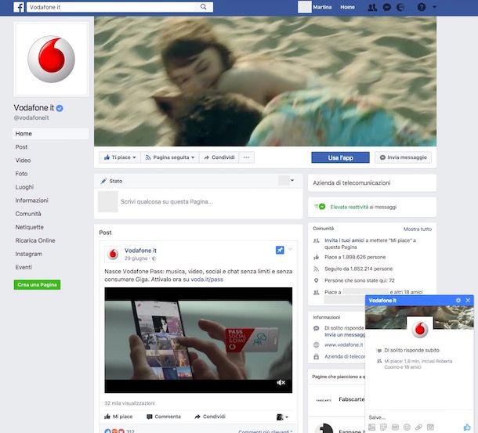
Task: Click Mi piace on the post
Action: [x=118, y=417]
